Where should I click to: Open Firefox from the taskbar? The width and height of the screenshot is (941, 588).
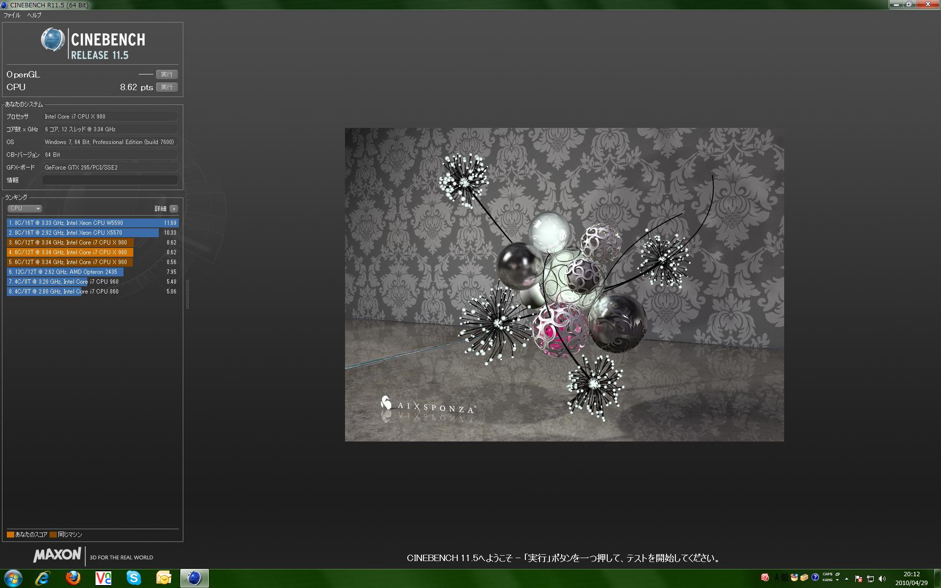click(73, 578)
